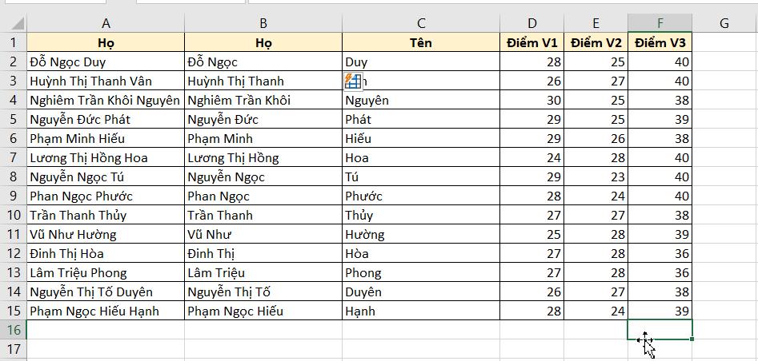The image size is (758, 361).
Task: Select row 16 header
Action: pos(13,330)
